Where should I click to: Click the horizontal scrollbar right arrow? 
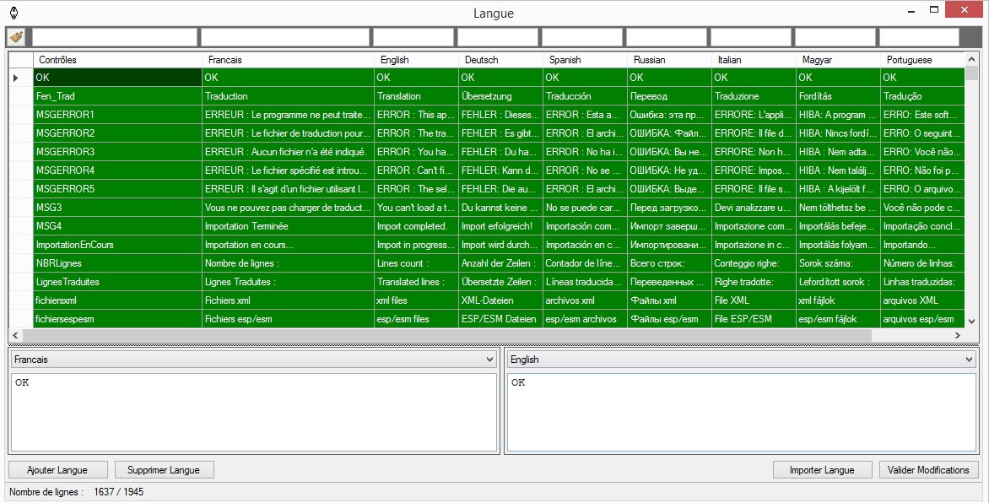click(x=958, y=336)
